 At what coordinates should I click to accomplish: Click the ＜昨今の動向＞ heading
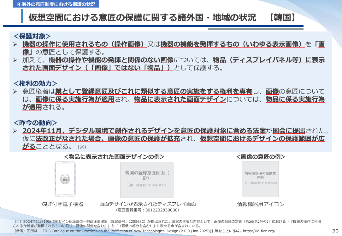pyautogui.click(x=35, y=123)
